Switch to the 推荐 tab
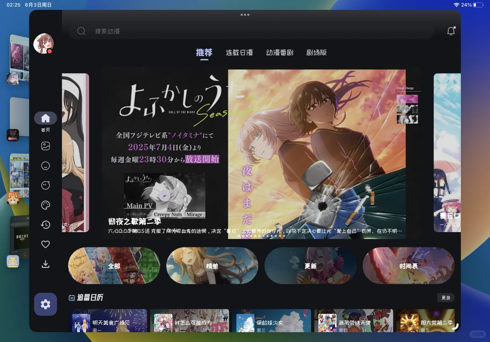The height and width of the screenshot is (342, 490). (204, 53)
